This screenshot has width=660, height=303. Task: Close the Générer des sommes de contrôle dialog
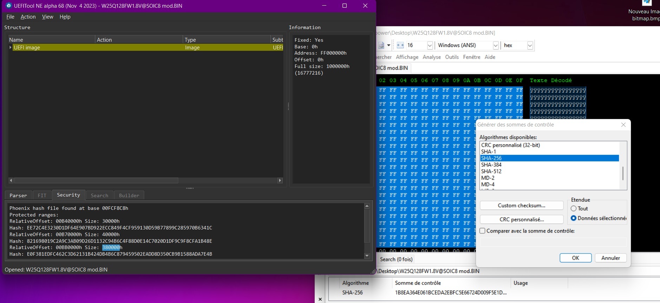tap(623, 125)
